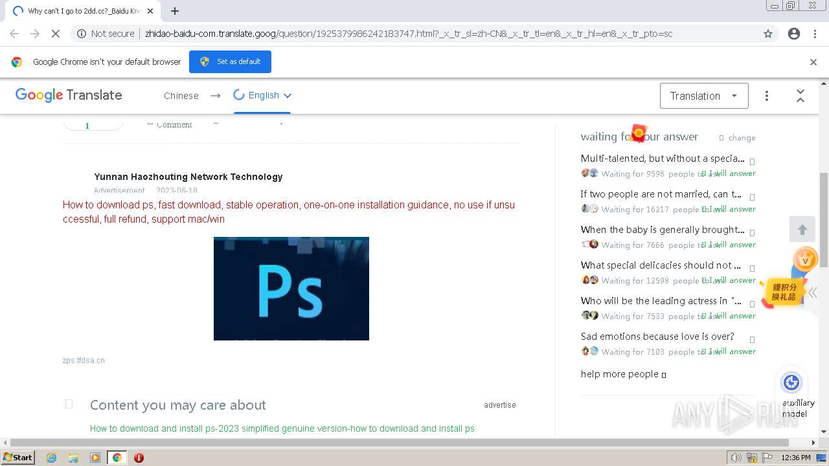Open the Chrome profile avatar

pyautogui.click(x=794, y=34)
